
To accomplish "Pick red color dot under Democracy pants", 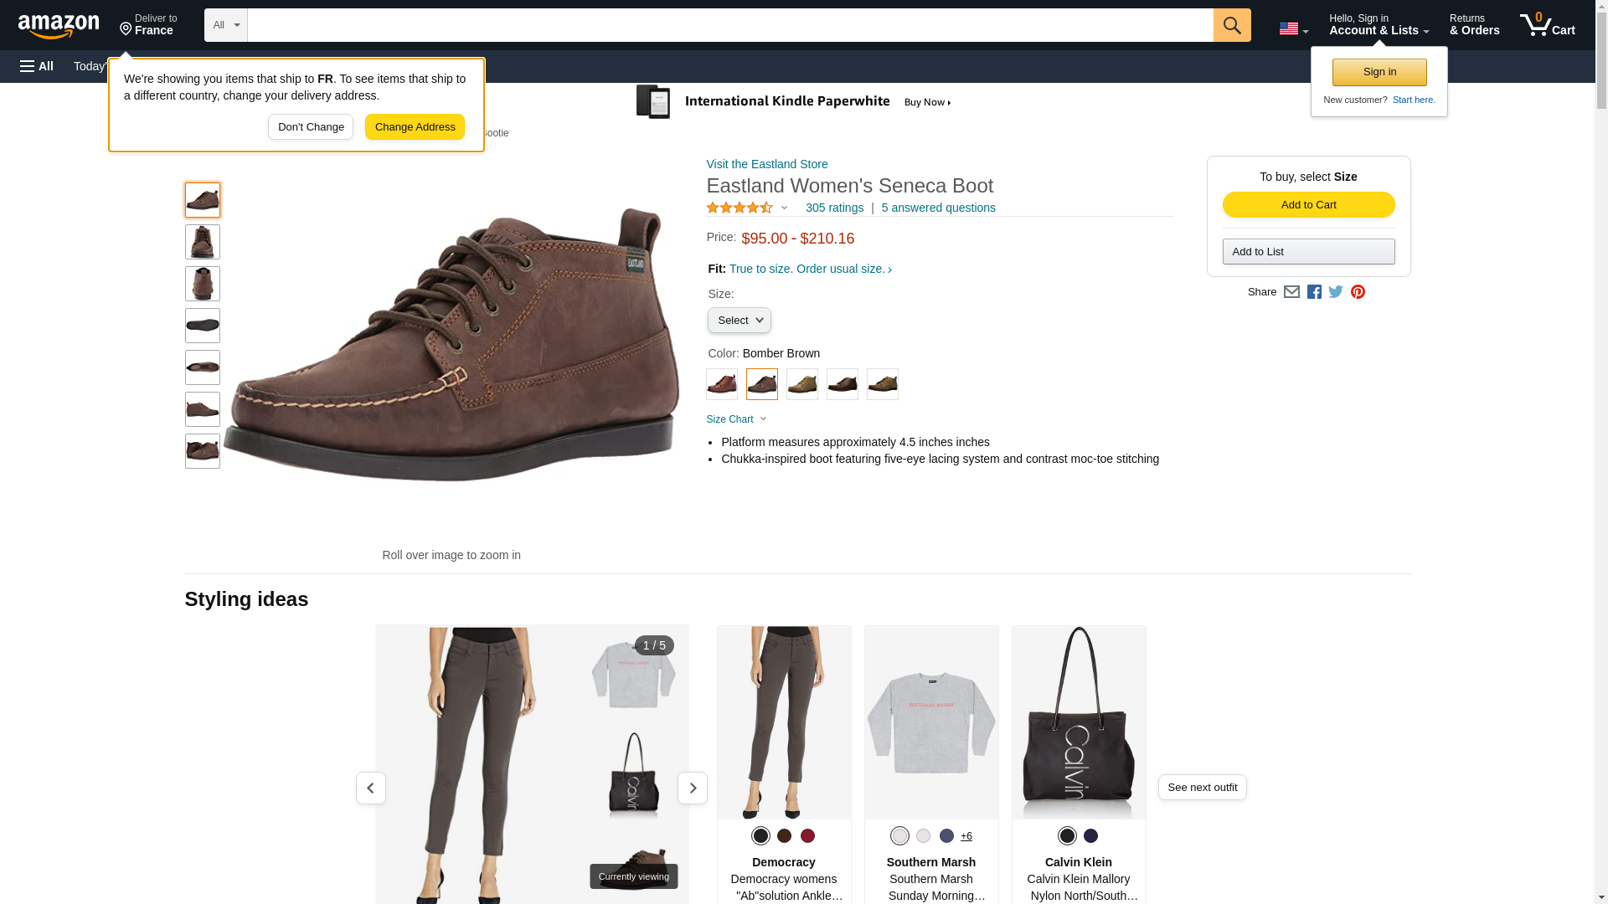I will pyautogui.click(x=807, y=835).
